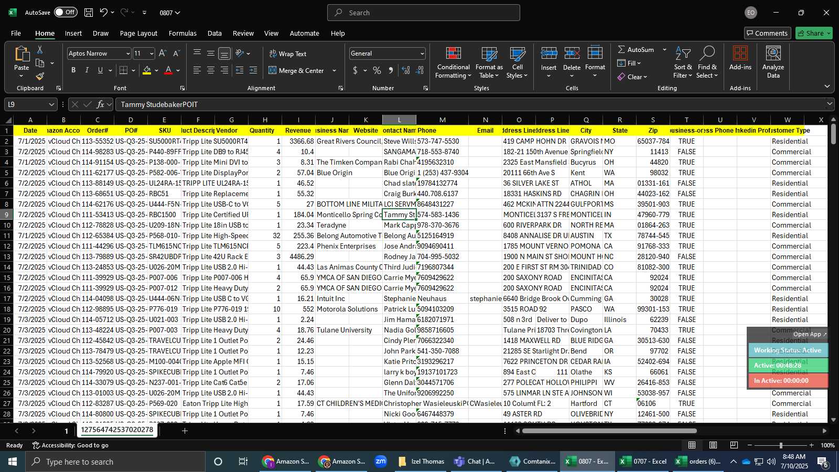Click the Analyze Data icon

coord(773,54)
